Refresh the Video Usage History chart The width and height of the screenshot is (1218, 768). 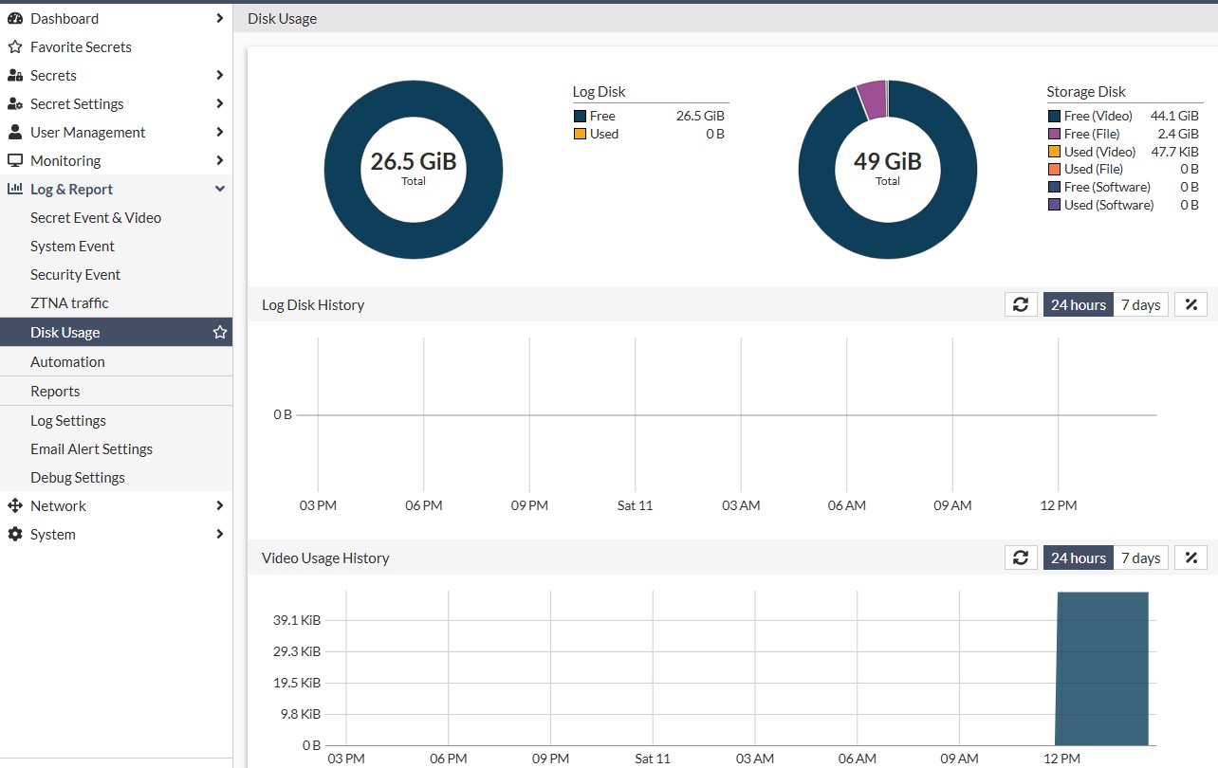click(1021, 558)
